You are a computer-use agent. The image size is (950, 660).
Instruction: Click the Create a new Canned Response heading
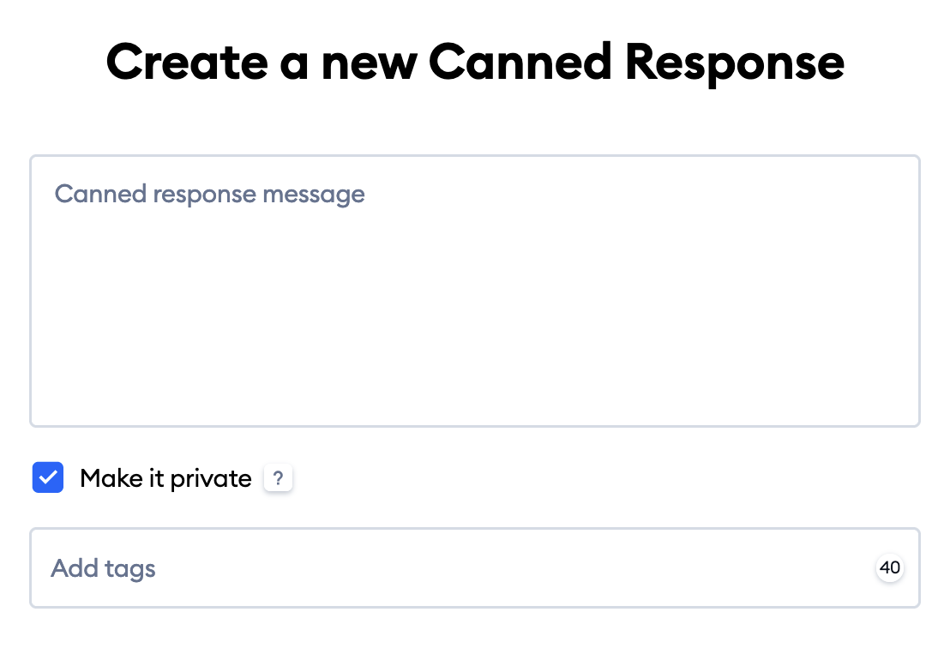(475, 61)
